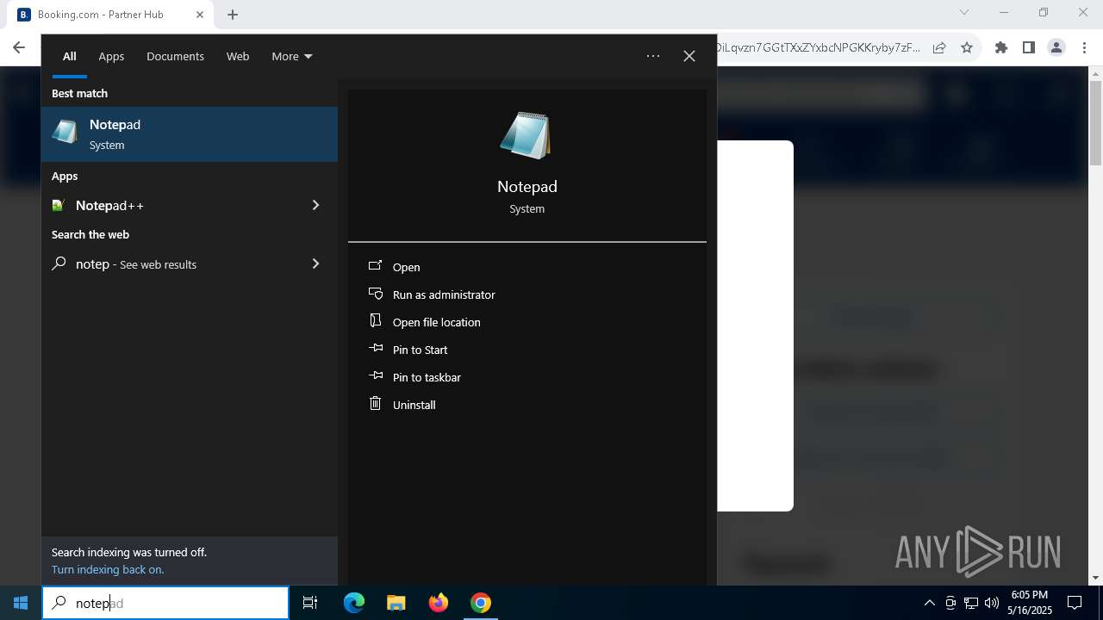Open the volume speaker tray icon
This screenshot has width=1103, height=620.
(x=992, y=603)
